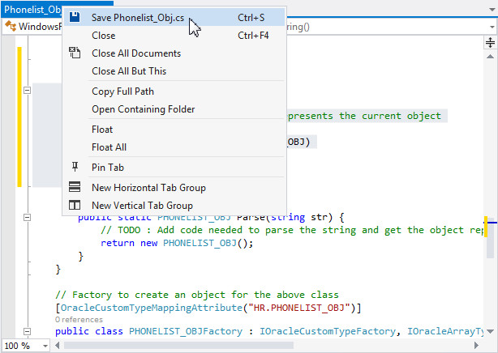Image resolution: width=498 pixels, height=353 pixels.
Task: Click the '0 references' CodeLens link
Action: click(79, 319)
